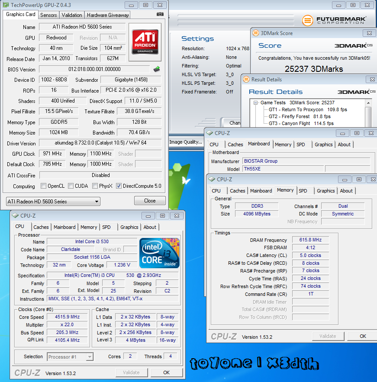Click Validate in the CPU-Z processor window
This screenshot has width=377, height=382.
131,372
